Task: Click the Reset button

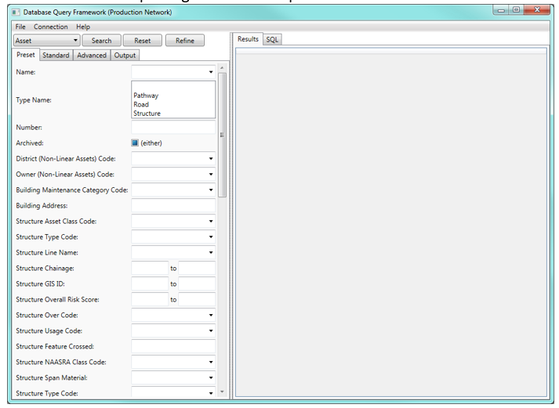Action: 143,40
